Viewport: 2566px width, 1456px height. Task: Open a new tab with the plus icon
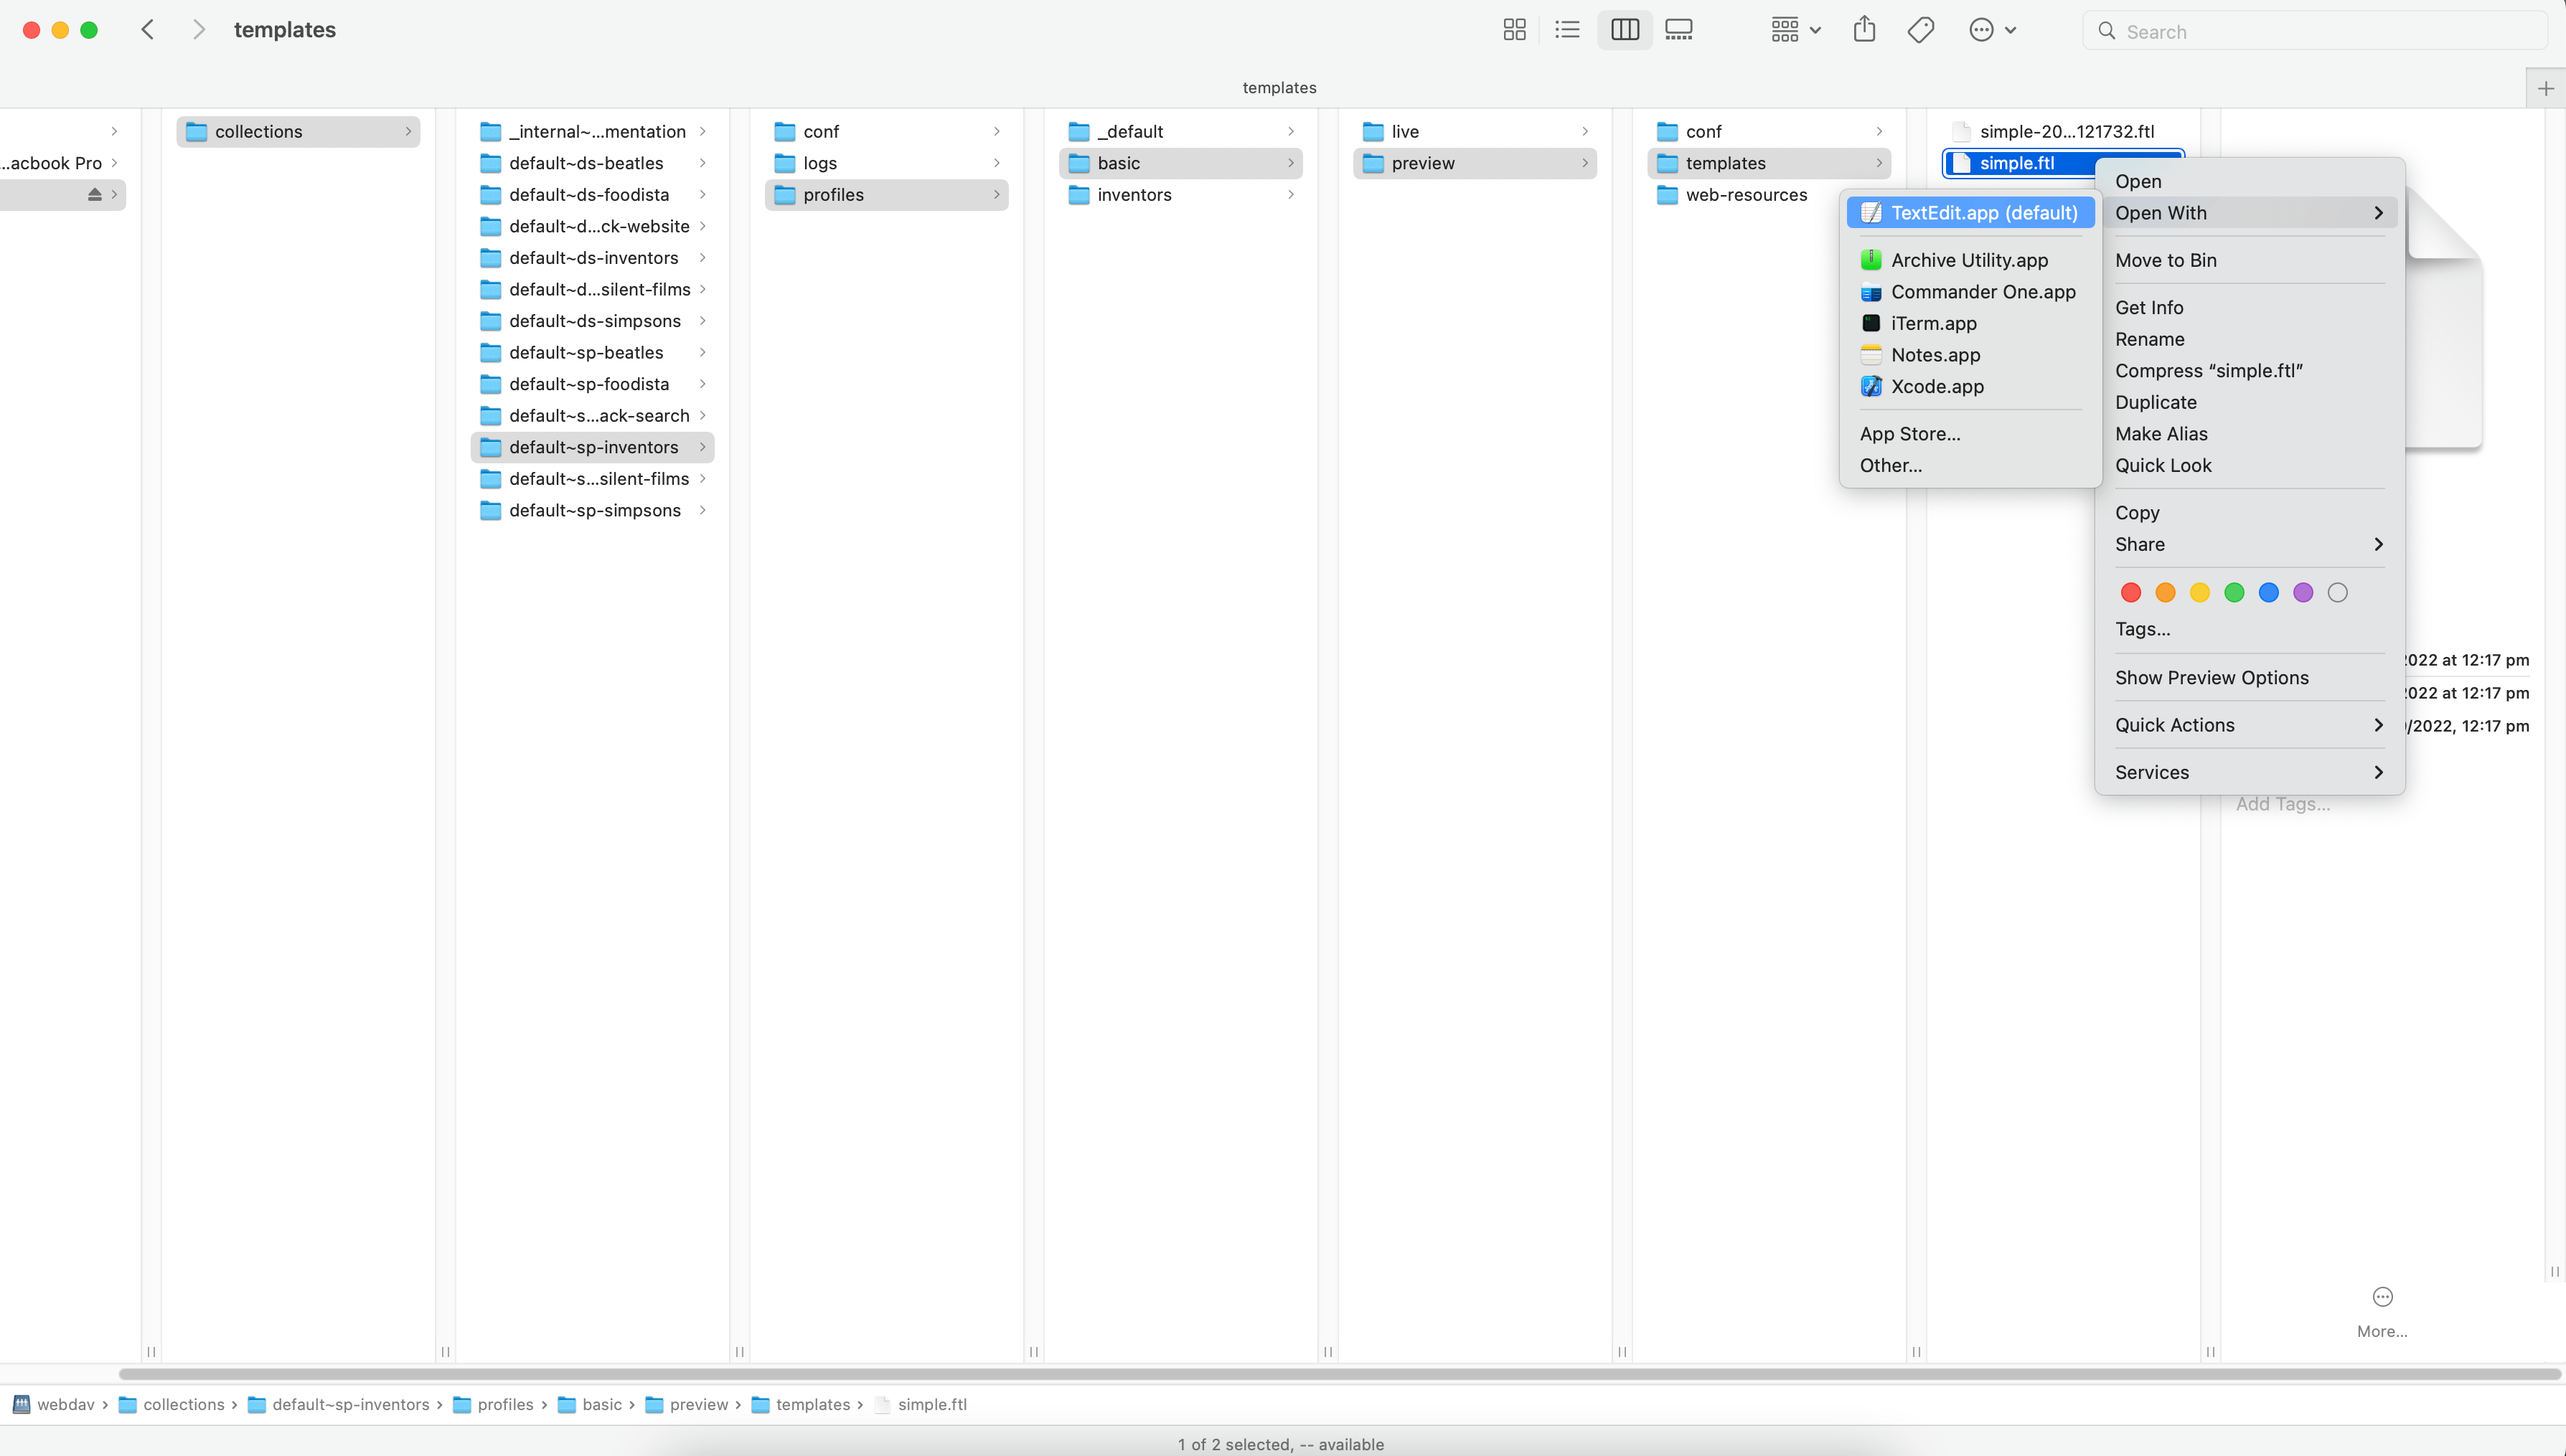(2544, 88)
